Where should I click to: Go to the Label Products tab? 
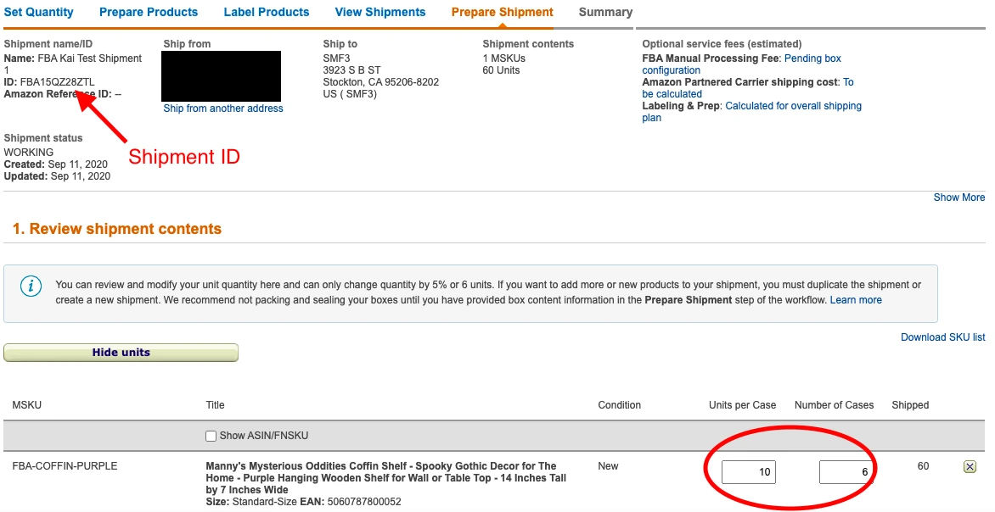(267, 12)
